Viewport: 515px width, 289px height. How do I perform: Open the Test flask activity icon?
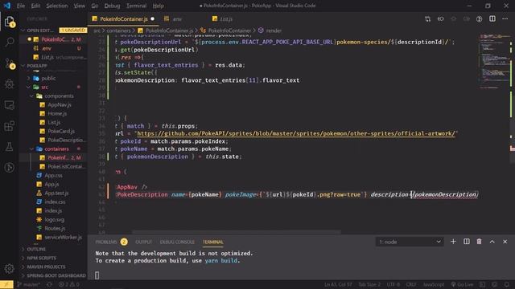point(10,146)
